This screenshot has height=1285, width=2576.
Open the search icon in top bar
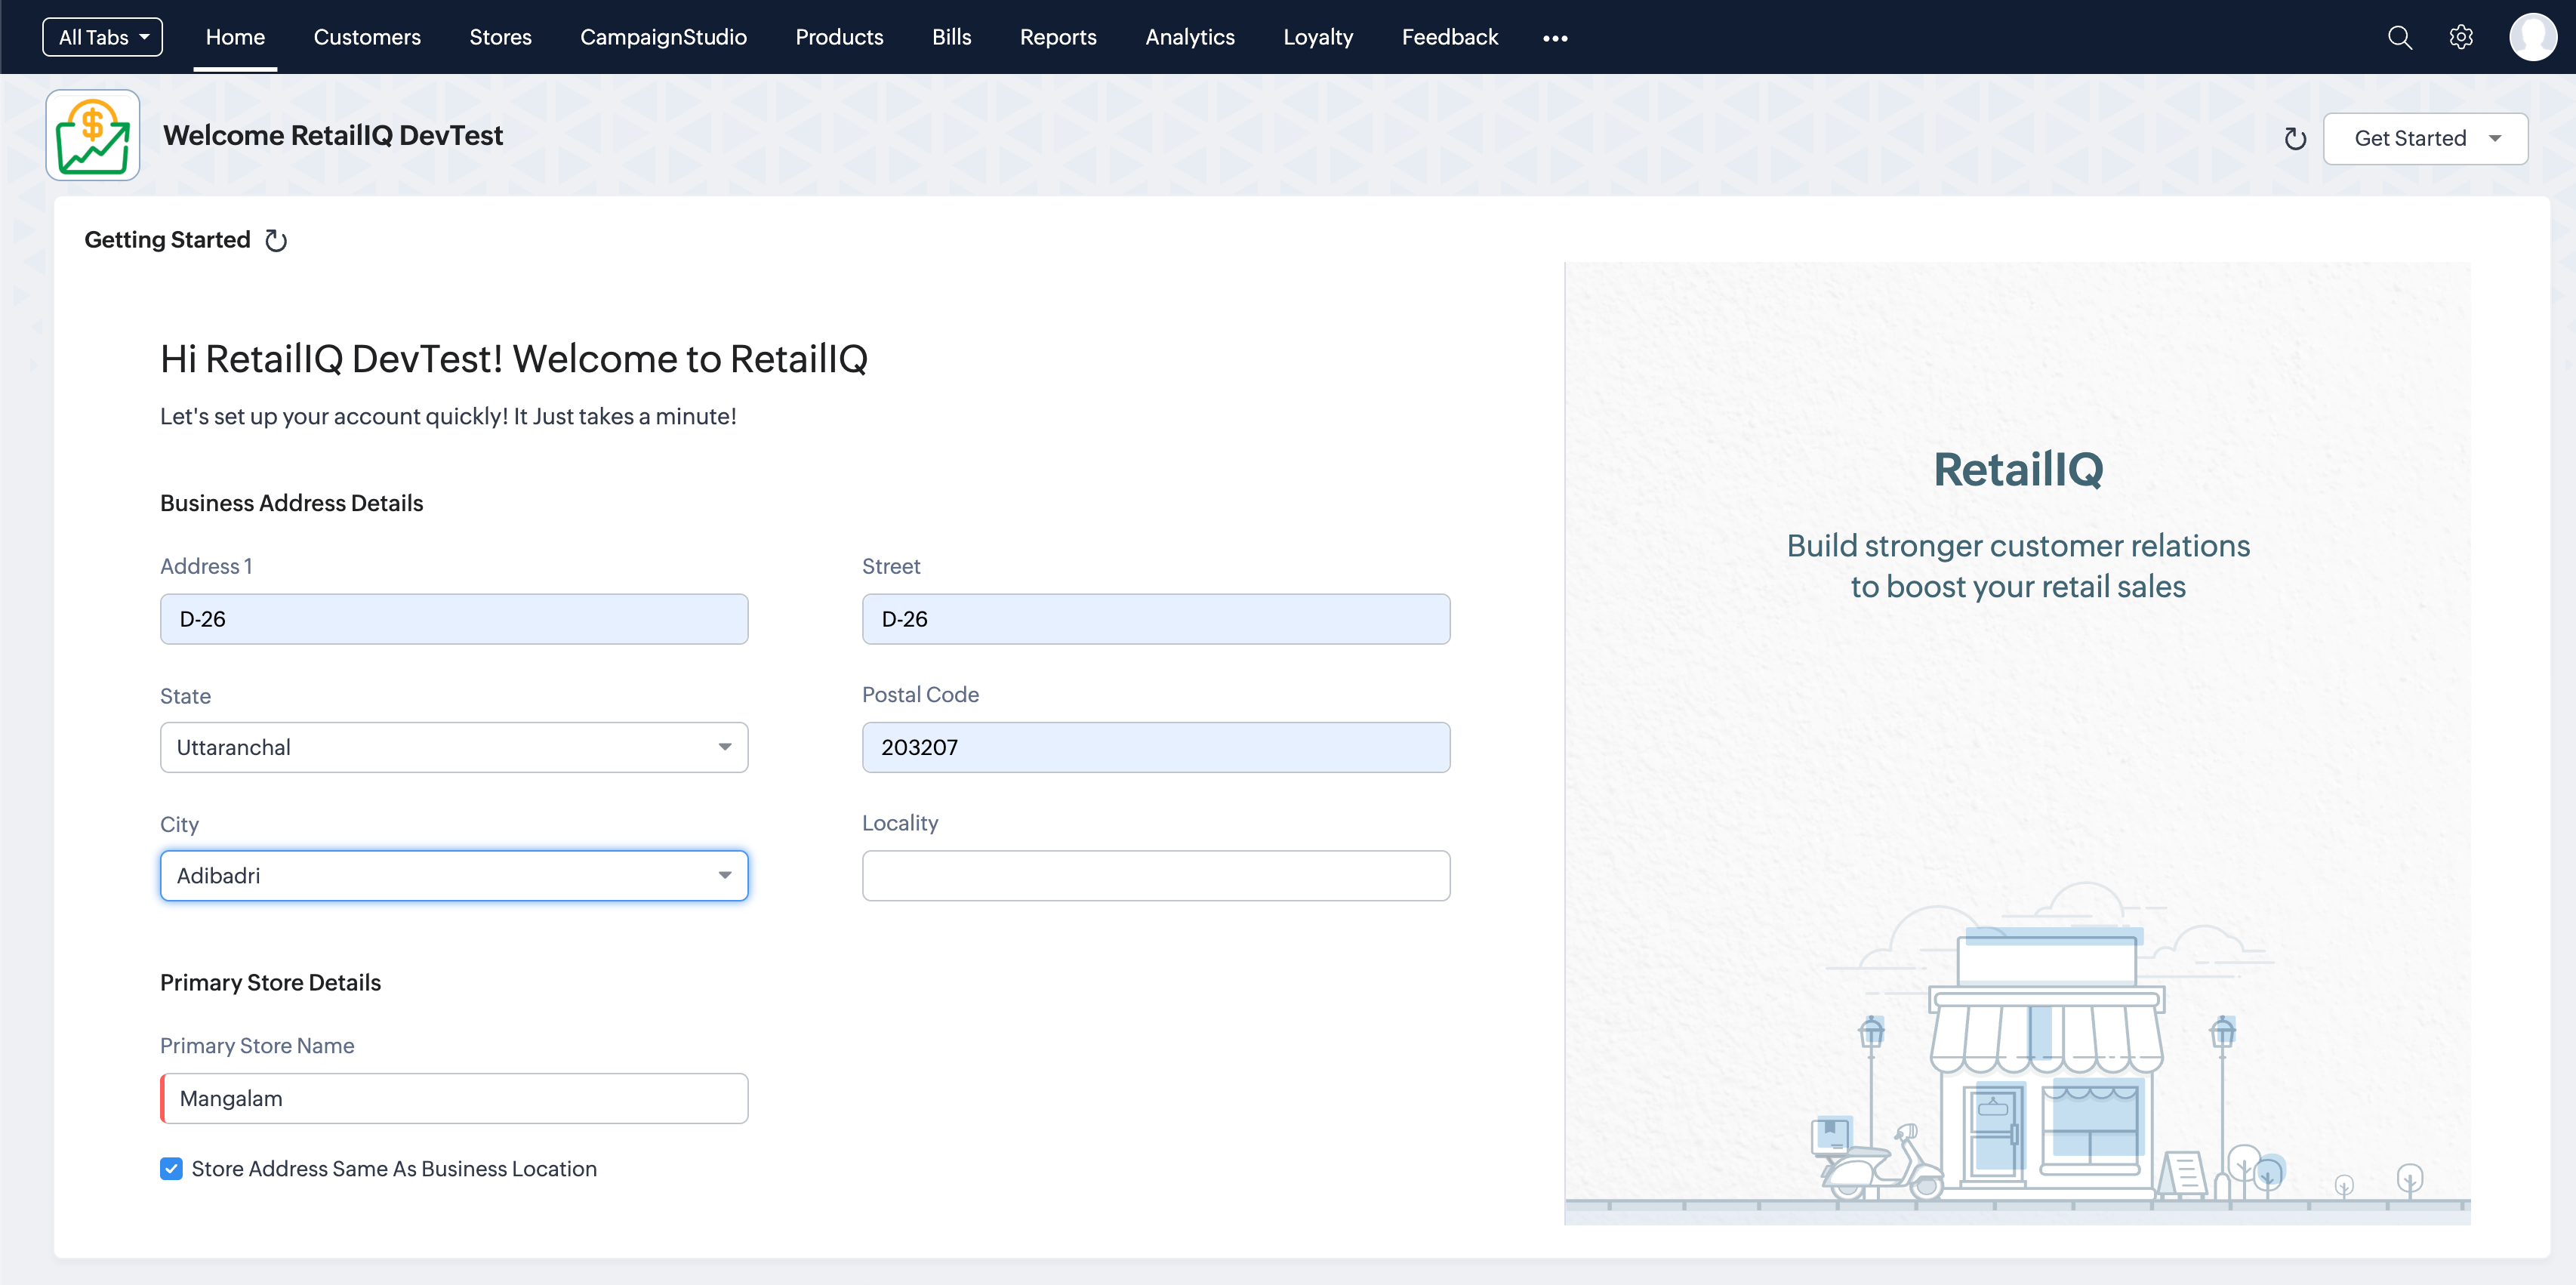tap(2399, 37)
